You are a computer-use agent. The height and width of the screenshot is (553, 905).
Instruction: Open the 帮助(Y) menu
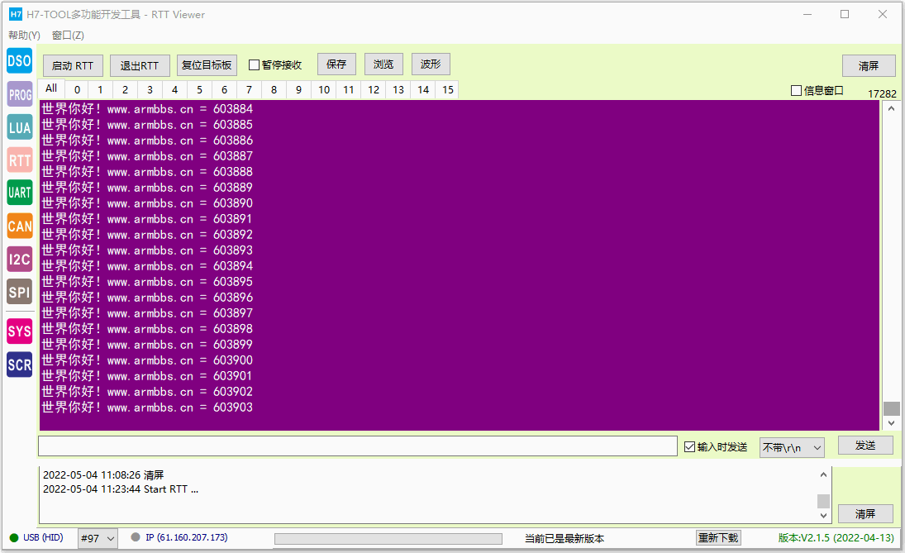pos(24,36)
